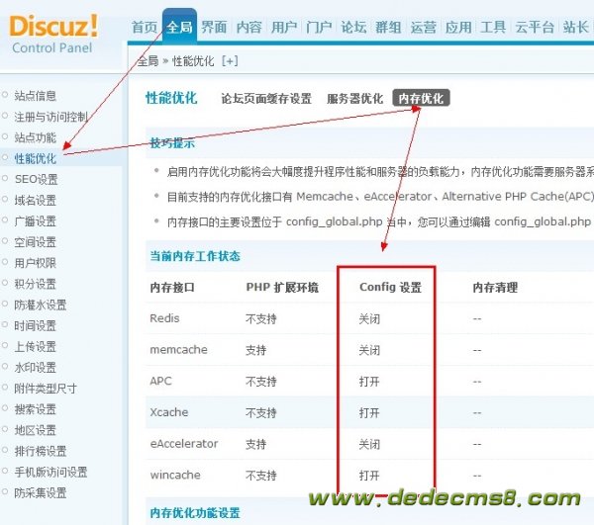Image resolution: width=594 pixels, height=525 pixels.
Task: Go to the 用户 navigation tab
Action: pos(284,28)
